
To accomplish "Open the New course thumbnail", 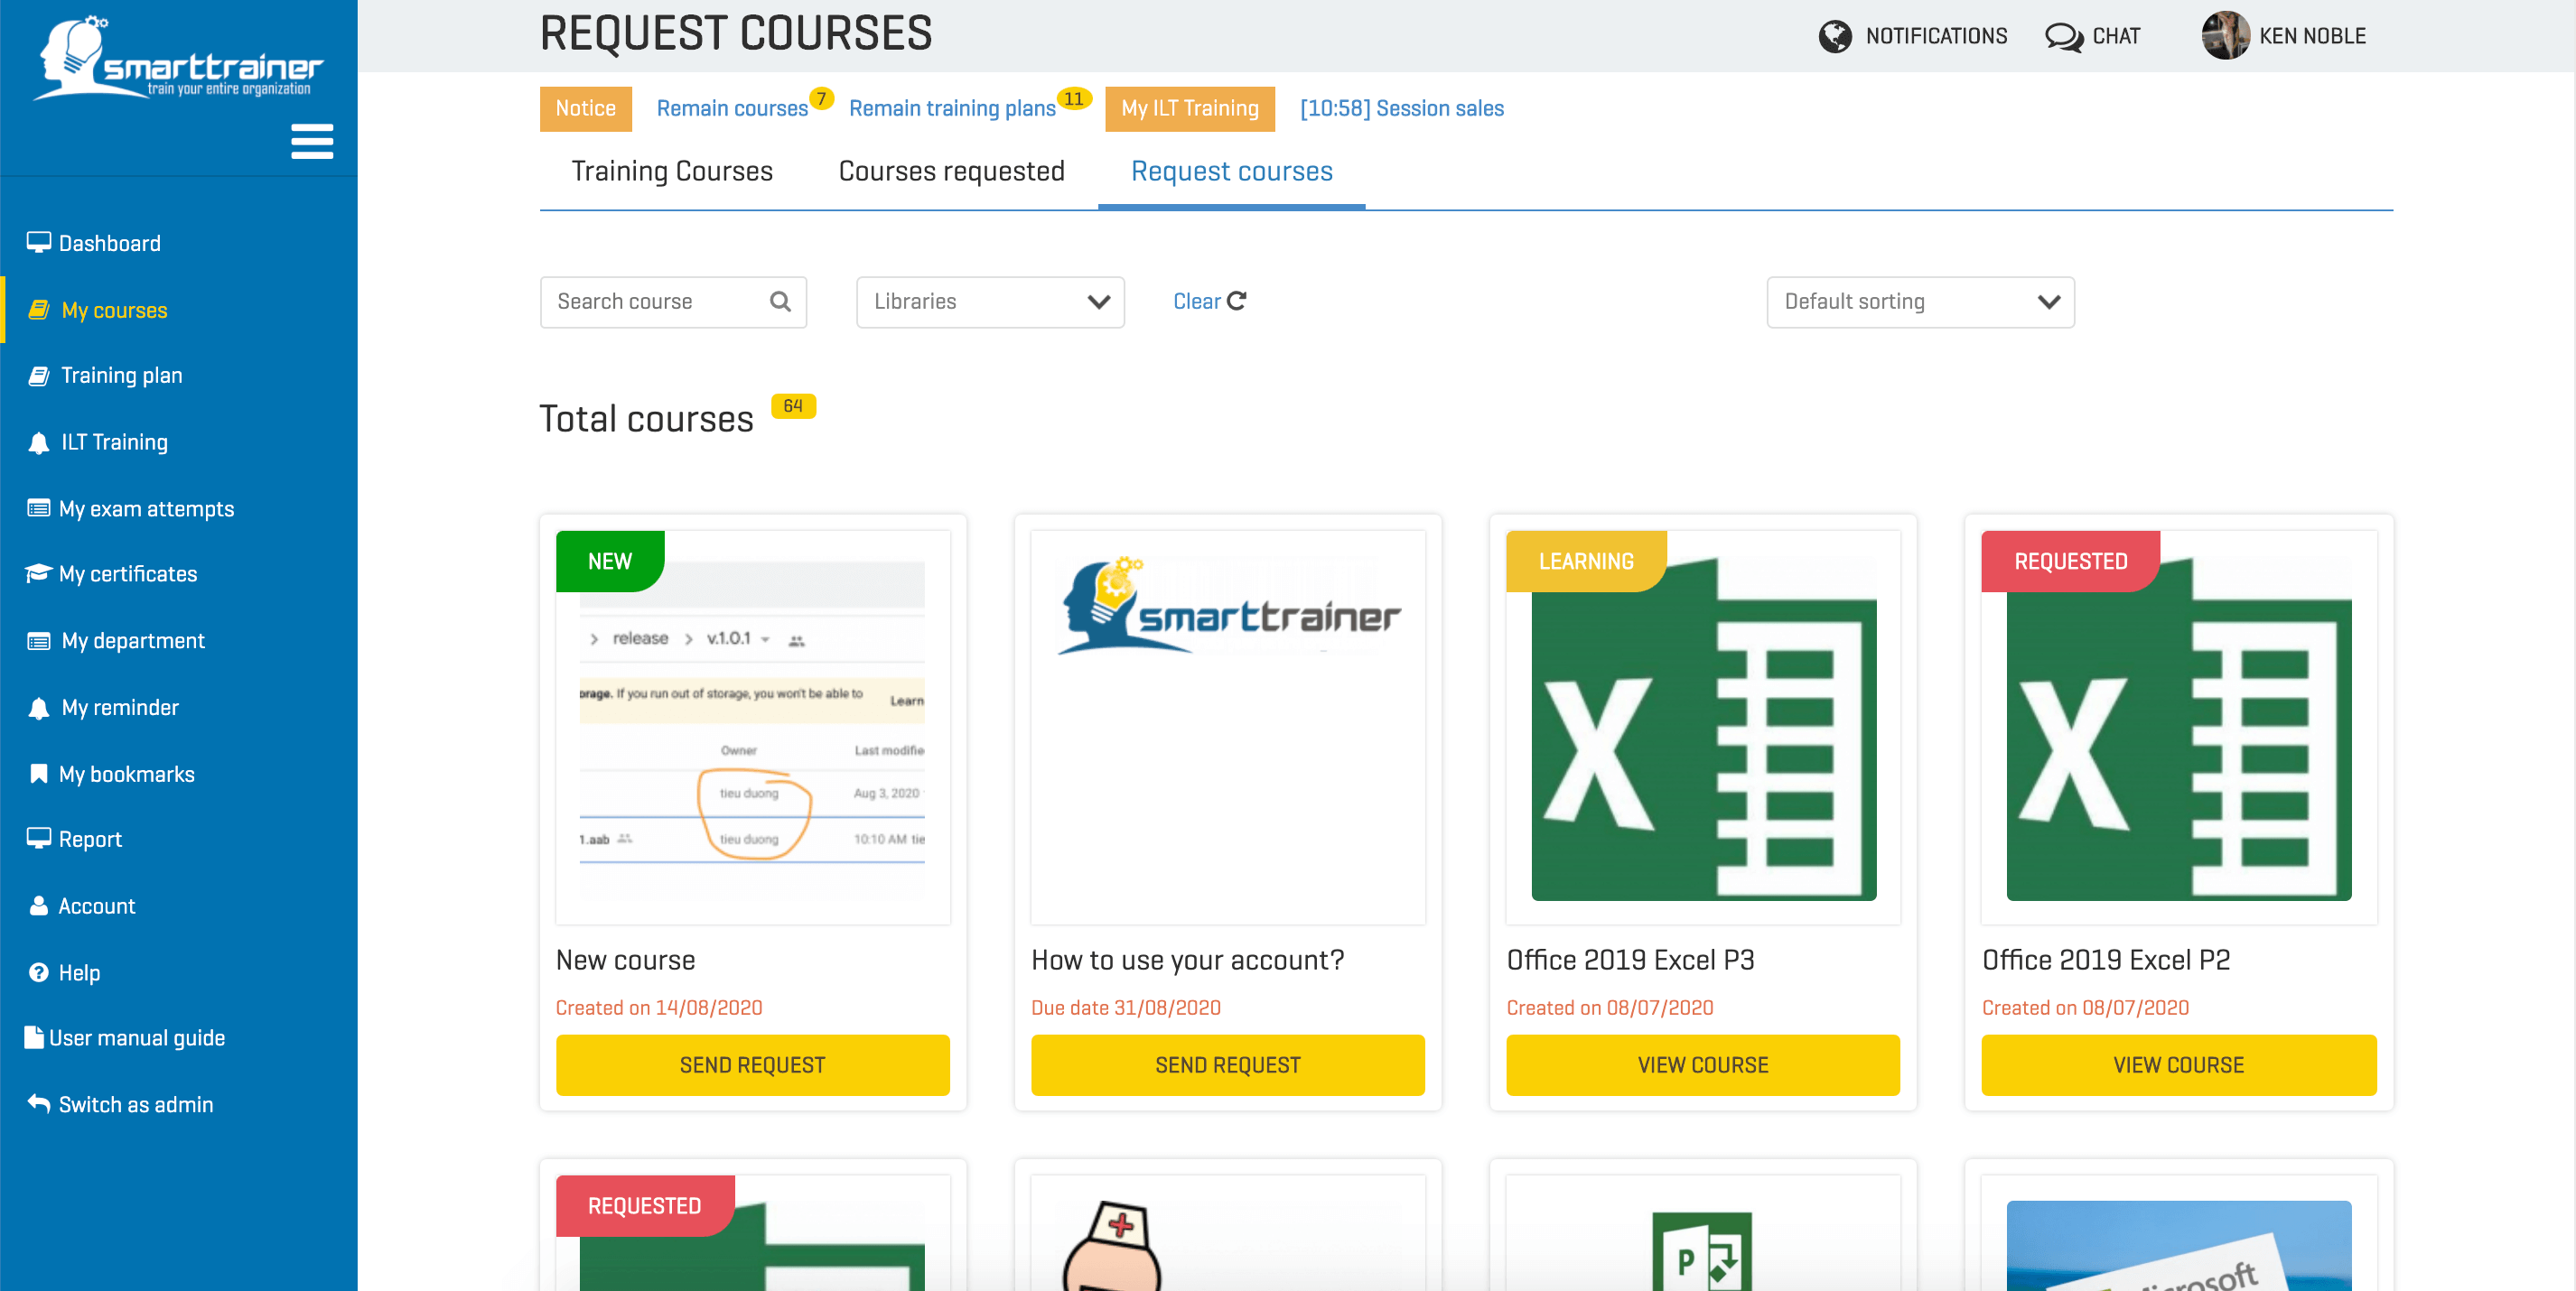I will point(753,728).
